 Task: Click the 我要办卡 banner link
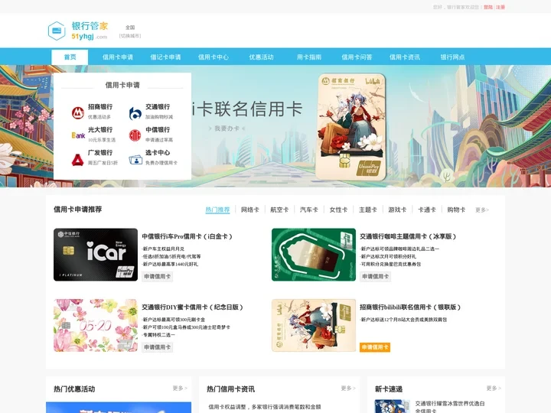tap(227, 128)
